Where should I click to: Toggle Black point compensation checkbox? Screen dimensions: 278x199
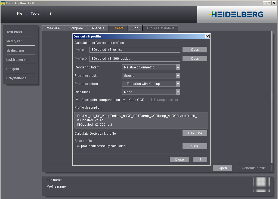(x=78, y=100)
